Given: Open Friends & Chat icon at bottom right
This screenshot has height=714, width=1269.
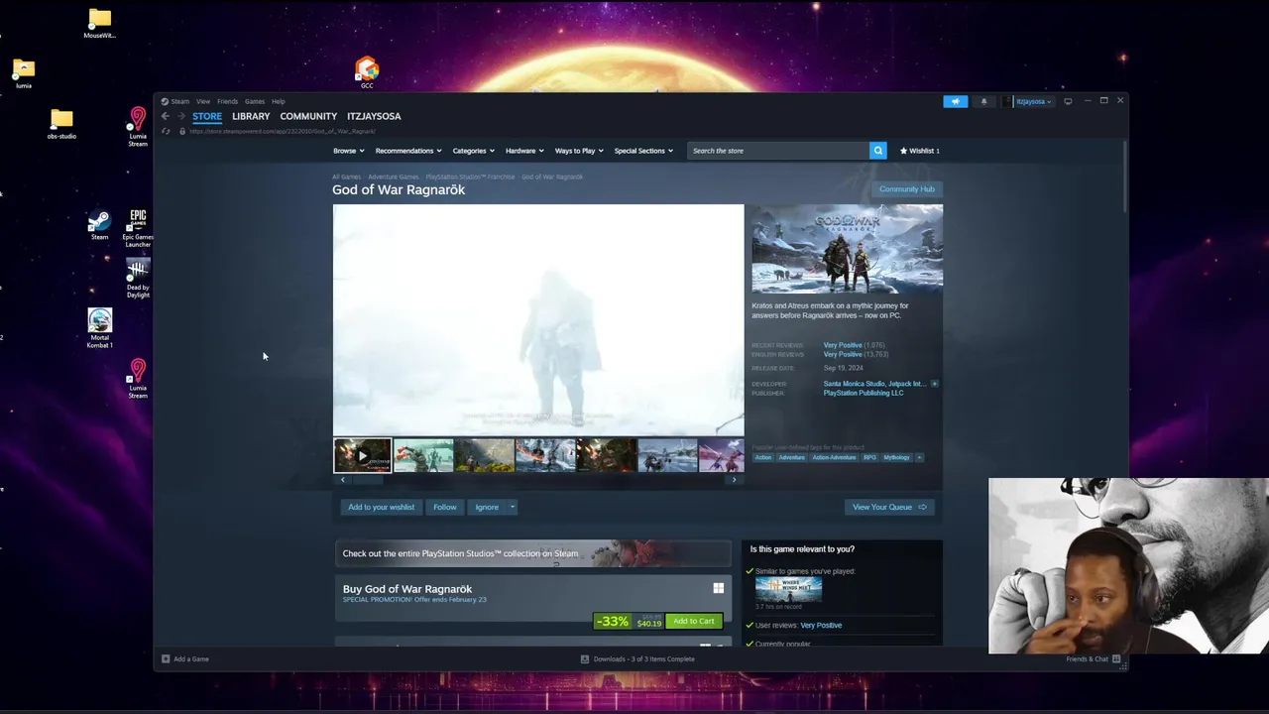Looking at the screenshot, I should click(x=1116, y=658).
